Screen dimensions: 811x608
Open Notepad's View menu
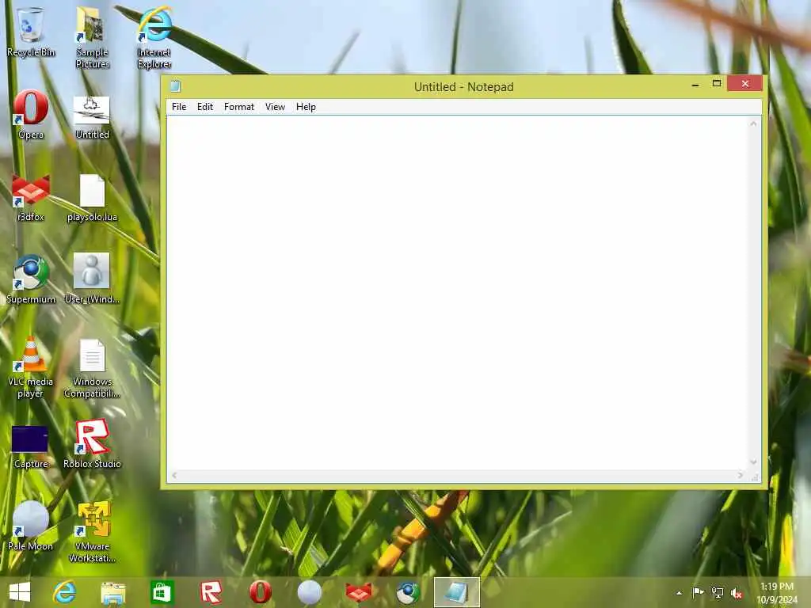(275, 107)
